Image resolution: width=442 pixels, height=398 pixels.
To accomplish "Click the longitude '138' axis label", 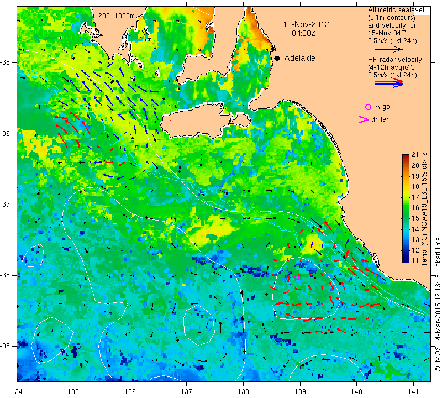I will coord(243,391).
